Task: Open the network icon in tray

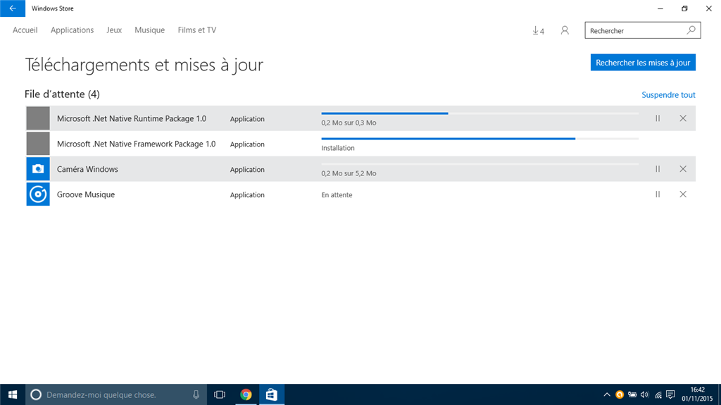Action: (x=658, y=394)
